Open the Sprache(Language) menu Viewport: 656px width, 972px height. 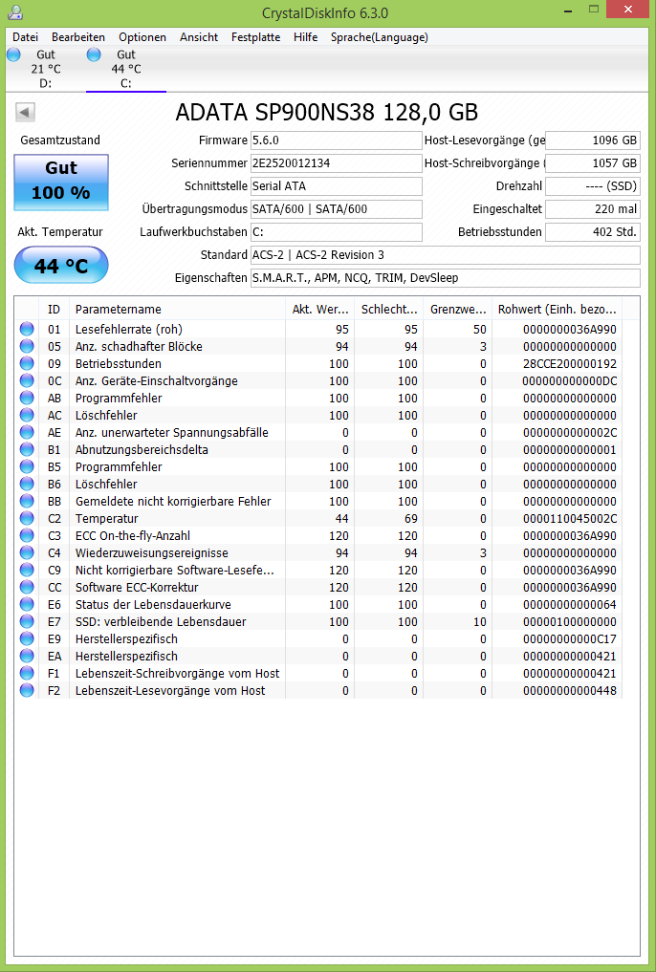(380, 37)
